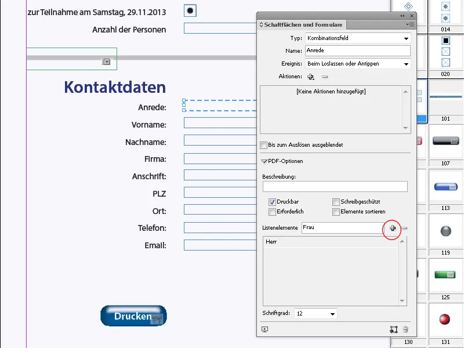Close the Schaltflächen und Formulare panel

412,16
